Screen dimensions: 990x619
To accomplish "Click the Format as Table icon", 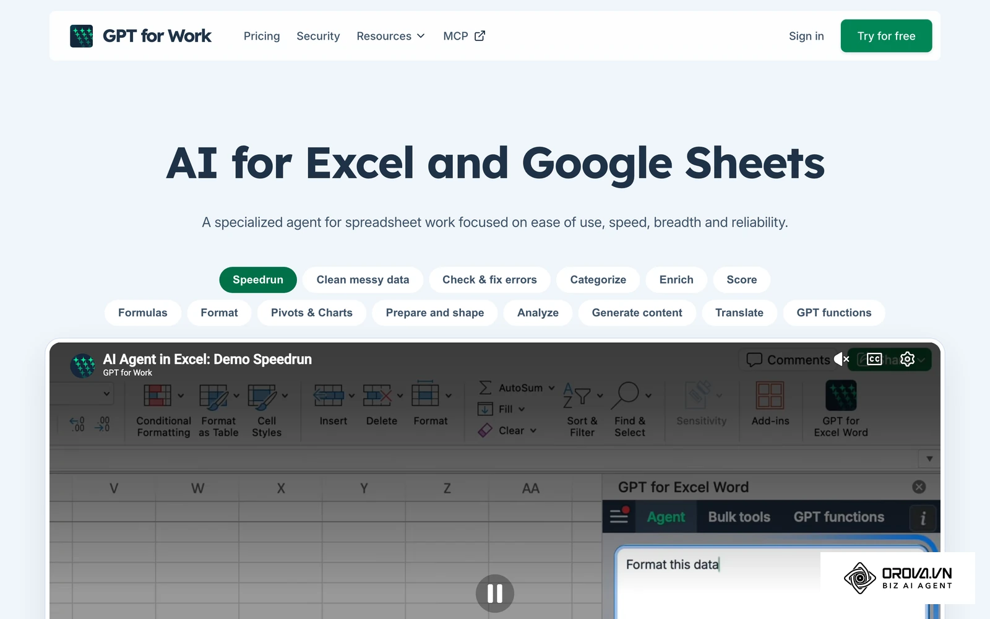I will [x=213, y=397].
